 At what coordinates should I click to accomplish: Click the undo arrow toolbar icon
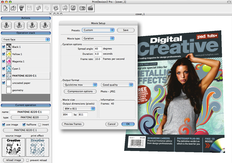[39, 8]
